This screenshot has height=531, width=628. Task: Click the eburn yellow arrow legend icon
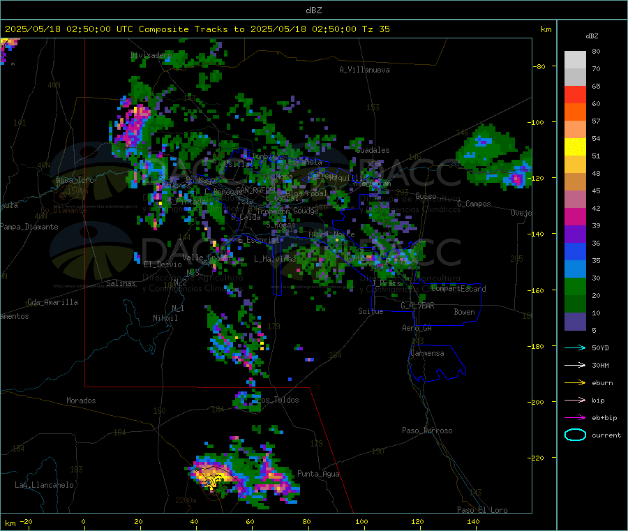pyautogui.click(x=575, y=383)
